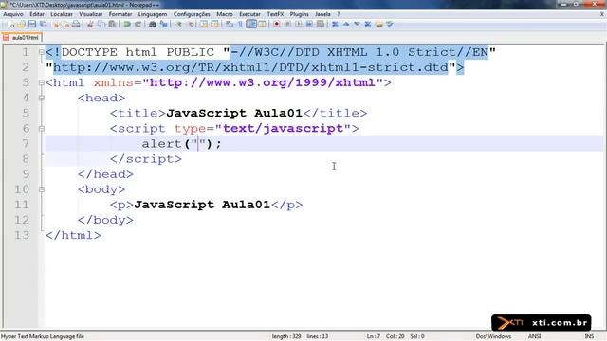The width and height of the screenshot is (607, 341).
Task: Redo edit via toolbar arrow icon
Action: click(x=138, y=24)
